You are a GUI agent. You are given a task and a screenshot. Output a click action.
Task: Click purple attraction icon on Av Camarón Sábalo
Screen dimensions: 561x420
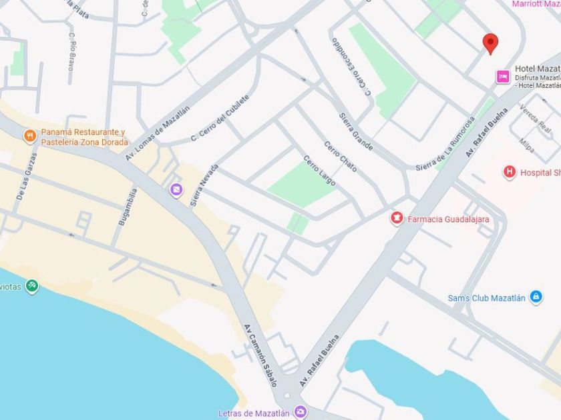tap(176, 190)
